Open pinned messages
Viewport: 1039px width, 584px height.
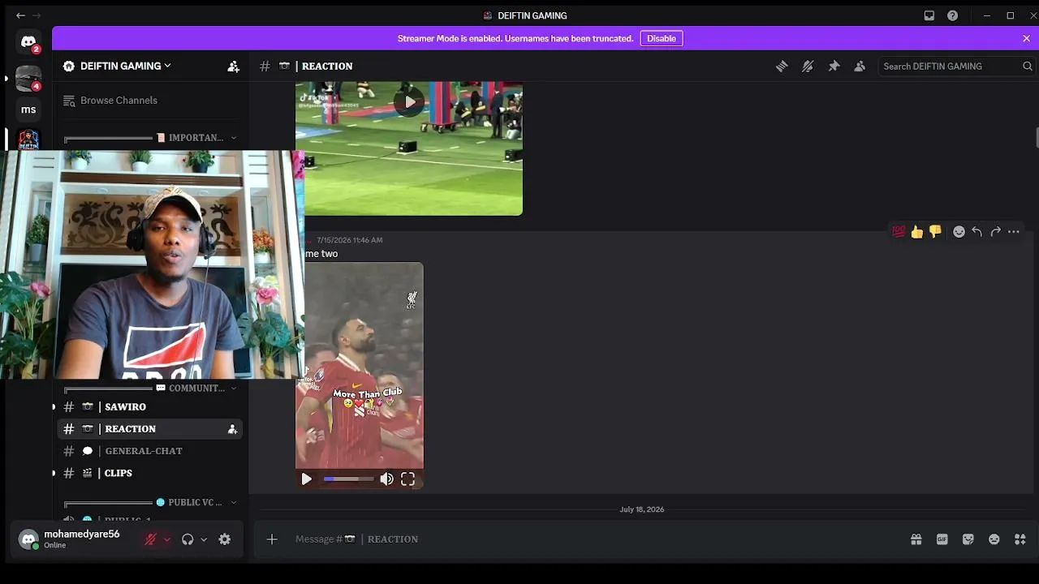pyautogui.click(x=834, y=67)
